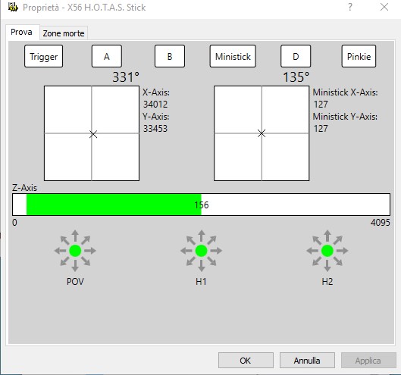The width and height of the screenshot is (401, 375).
Task: Select the Prova tab
Action: point(22,33)
